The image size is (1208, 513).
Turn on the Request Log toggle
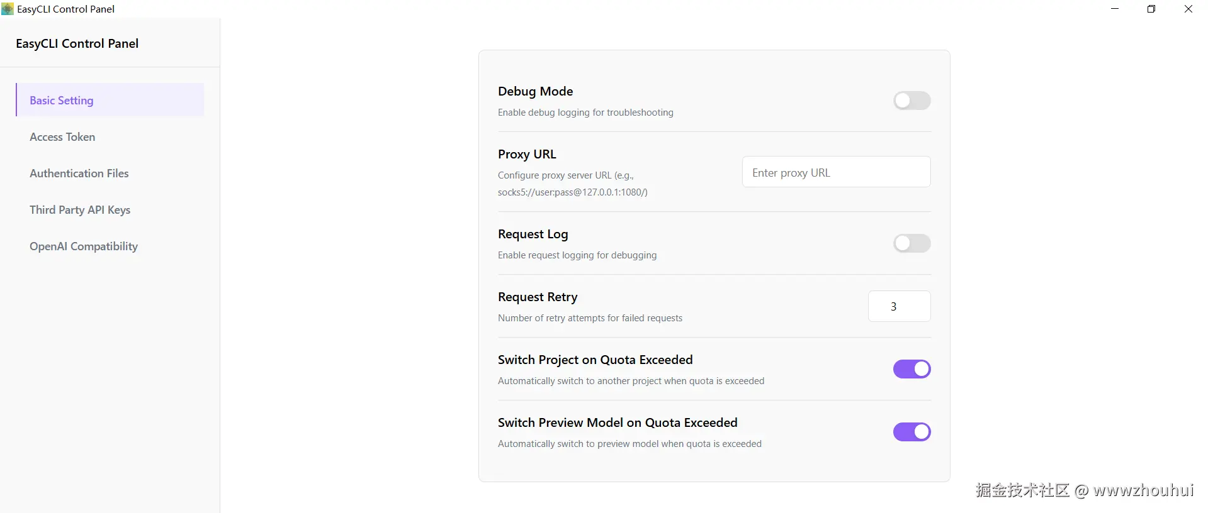click(912, 243)
